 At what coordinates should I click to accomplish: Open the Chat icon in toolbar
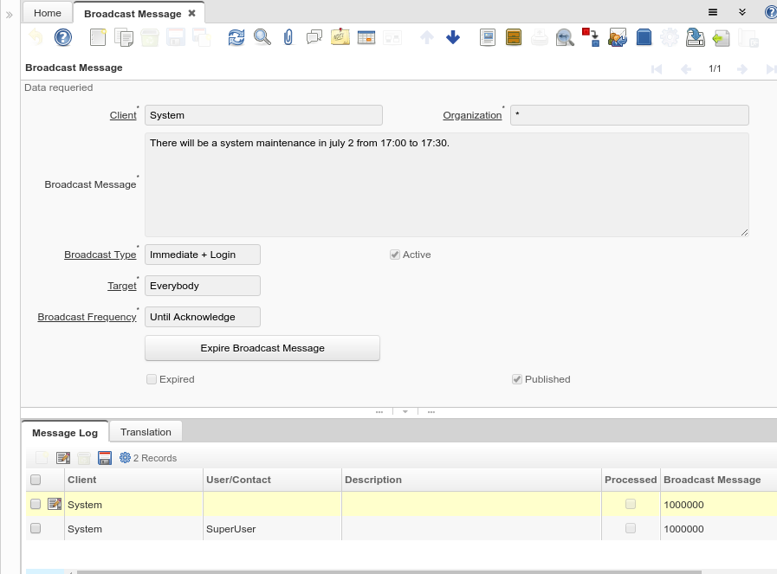314,37
